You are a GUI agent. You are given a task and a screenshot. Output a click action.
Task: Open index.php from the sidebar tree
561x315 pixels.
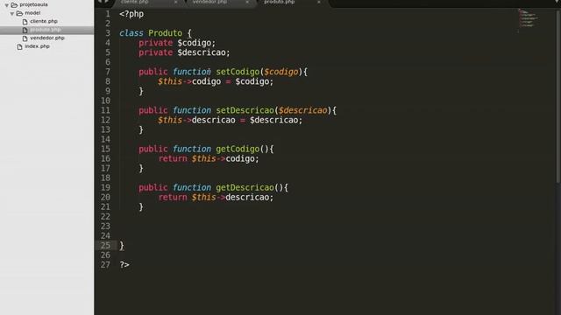(x=37, y=46)
